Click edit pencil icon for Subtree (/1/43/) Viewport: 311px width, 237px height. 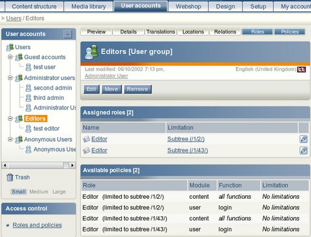tap(304, 150)
